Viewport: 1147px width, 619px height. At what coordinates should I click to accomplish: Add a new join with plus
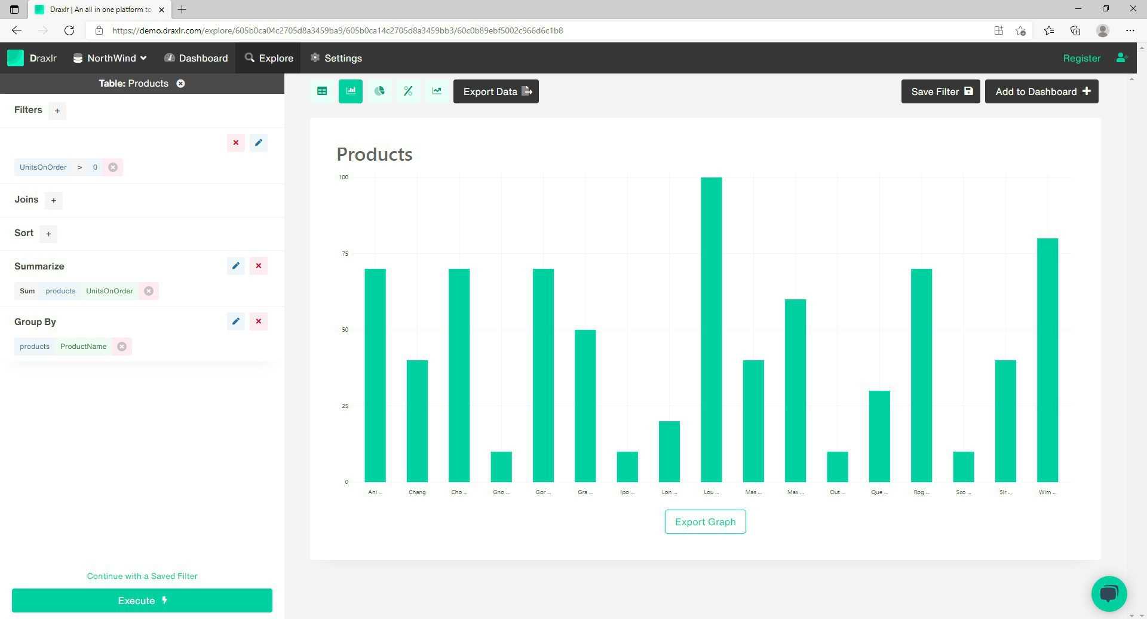(x=54, y=200)
